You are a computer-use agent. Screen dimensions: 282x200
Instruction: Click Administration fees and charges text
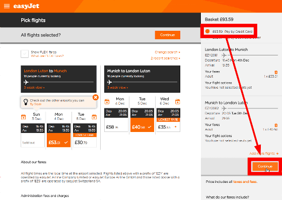(45, 195)
